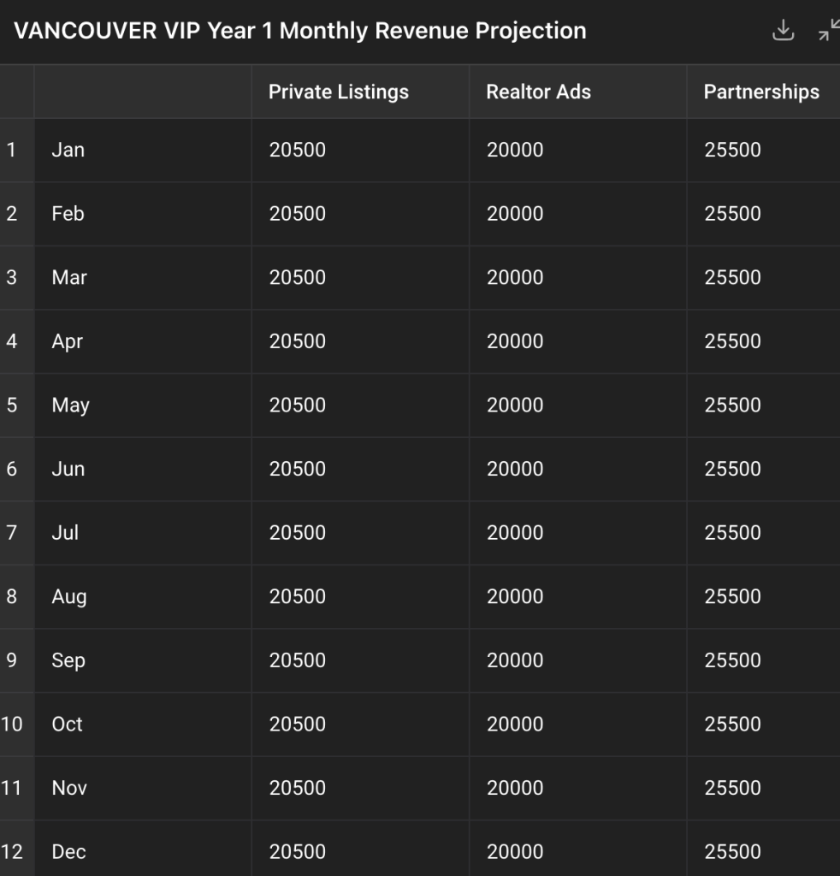The width and height of the screenshot is (840, 876).
Task: Click Apr Partnerships value 25500
Action: pos(732,340)
